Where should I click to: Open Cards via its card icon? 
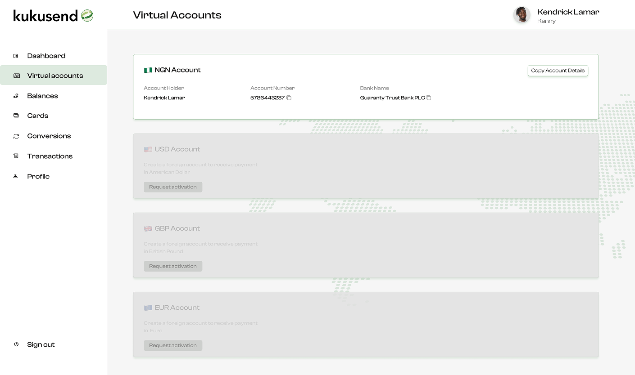point(15,116)
